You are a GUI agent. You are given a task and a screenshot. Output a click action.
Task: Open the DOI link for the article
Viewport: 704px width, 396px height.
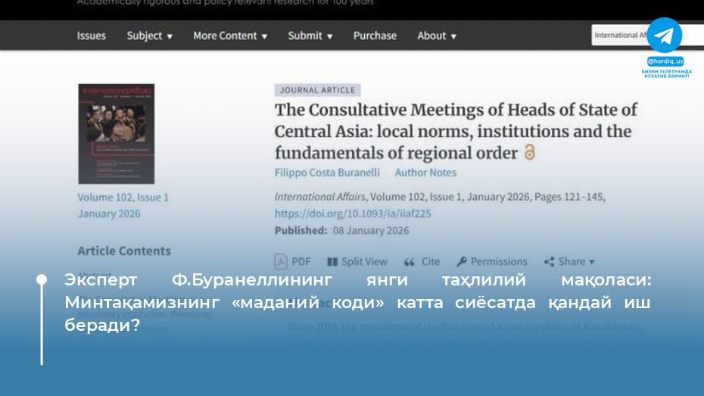pos(353,214)
